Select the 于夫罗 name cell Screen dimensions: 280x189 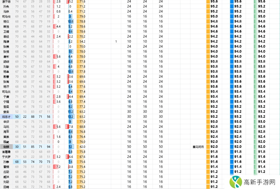pos(6,157)
